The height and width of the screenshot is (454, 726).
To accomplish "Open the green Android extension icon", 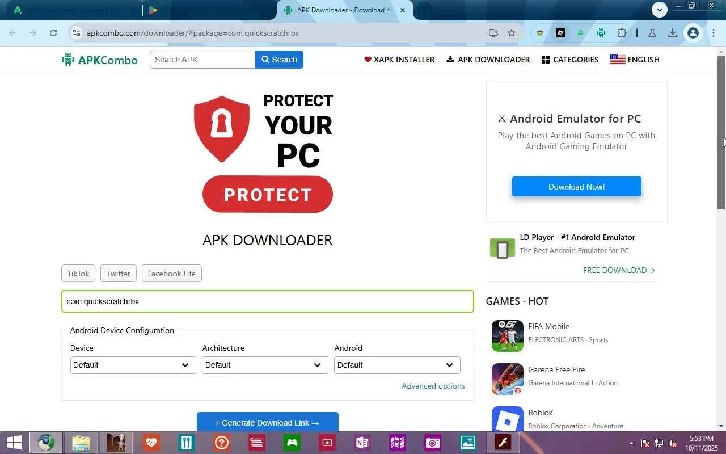I will 601,33.
